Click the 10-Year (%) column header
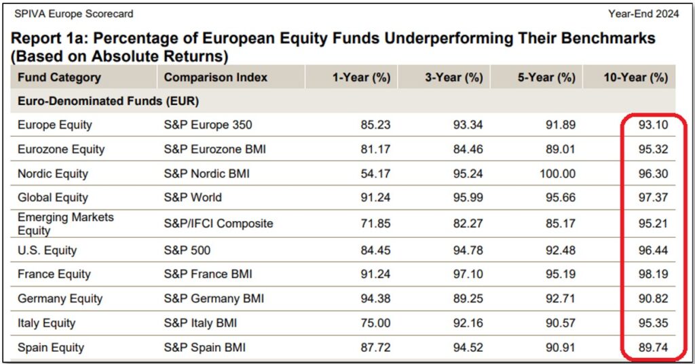Image resolution: width=695 pixels, height=364 pixels. tap(636, 77)
